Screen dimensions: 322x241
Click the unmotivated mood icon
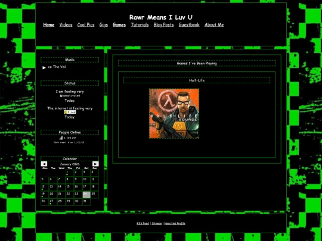click(61, 96)
